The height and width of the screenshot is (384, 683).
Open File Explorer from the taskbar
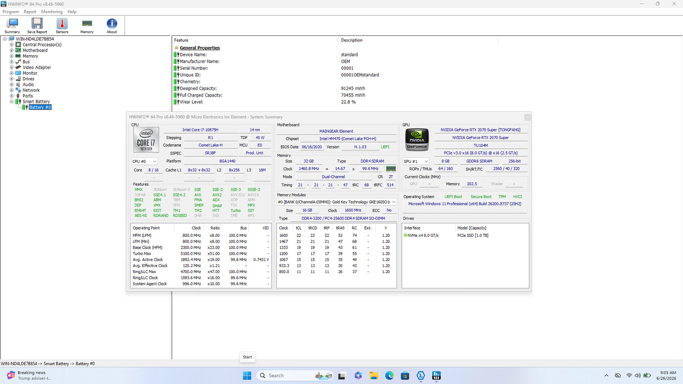coord(374,375)
